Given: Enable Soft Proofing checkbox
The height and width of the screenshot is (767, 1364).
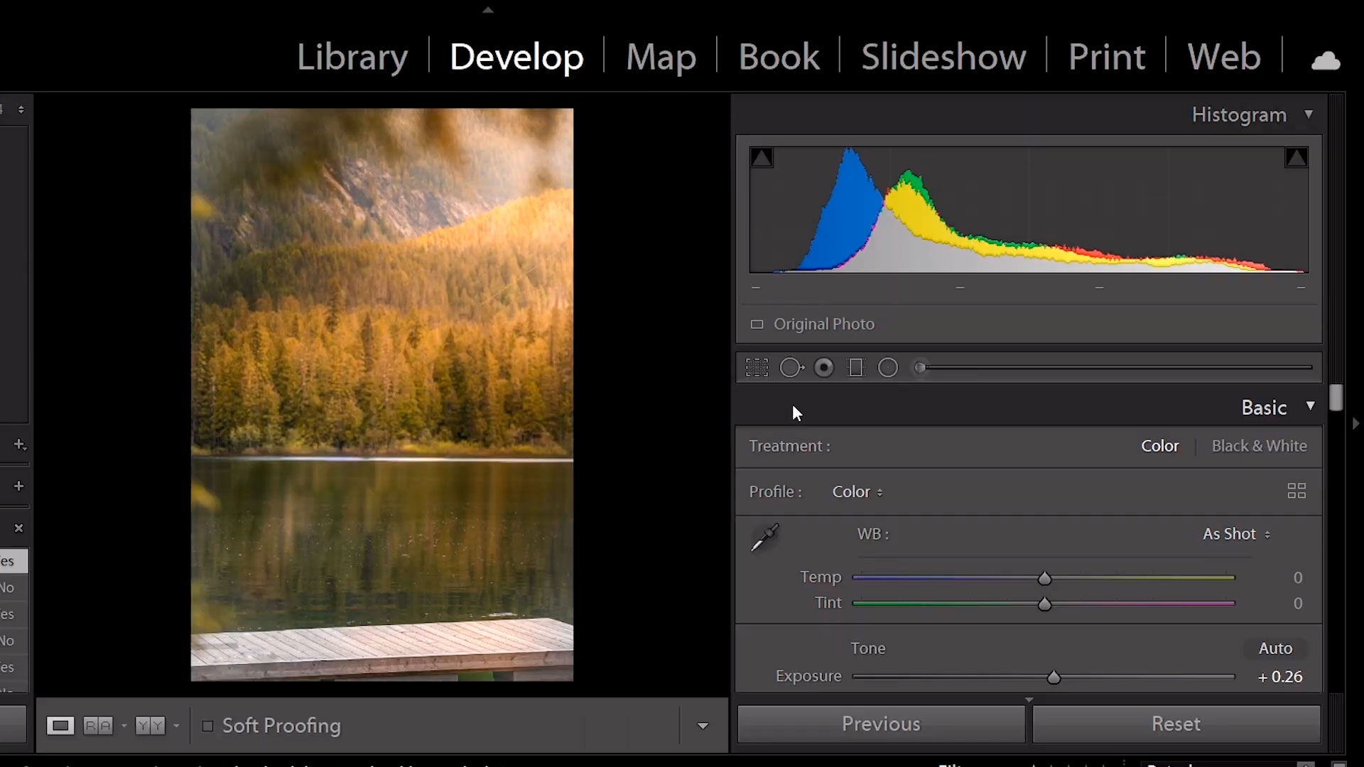Looking at the screenshot, I should click(207, 726).
